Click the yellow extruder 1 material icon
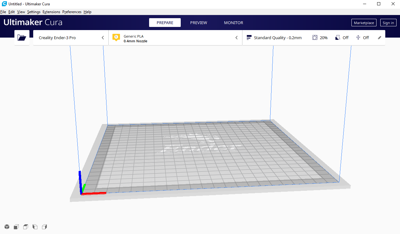 point(116,38)
